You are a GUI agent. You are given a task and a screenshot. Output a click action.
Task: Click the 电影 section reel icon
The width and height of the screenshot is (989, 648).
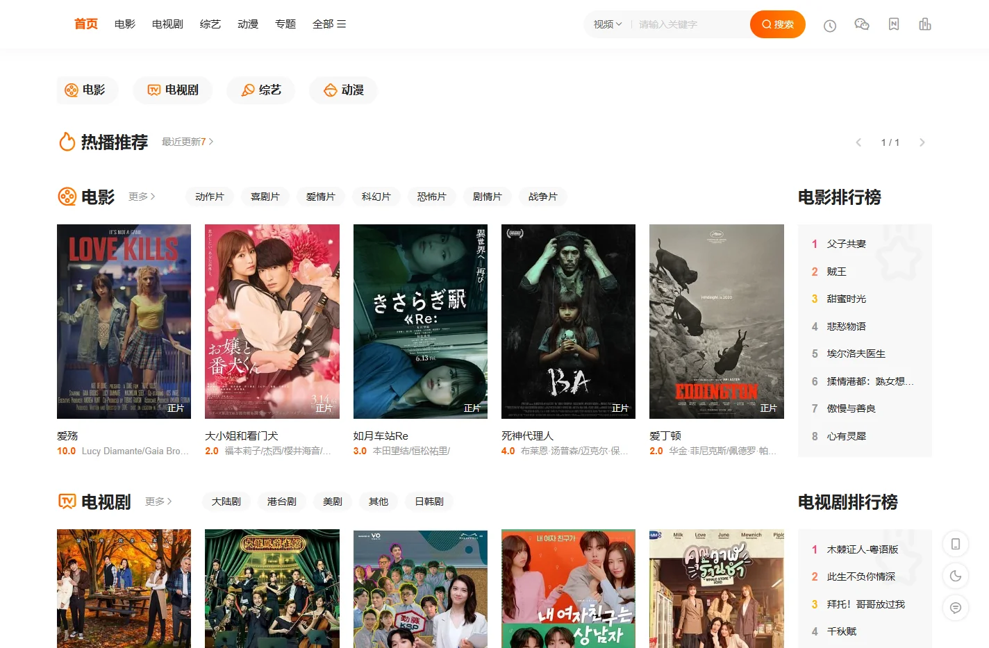(x=67, y=197)
